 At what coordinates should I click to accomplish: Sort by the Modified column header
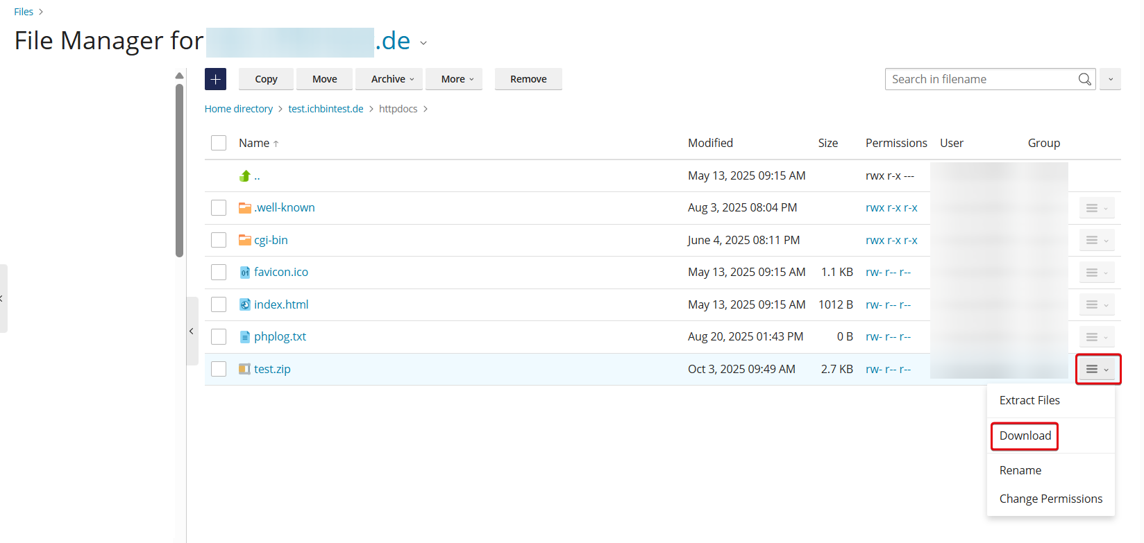tap(710, 143)
